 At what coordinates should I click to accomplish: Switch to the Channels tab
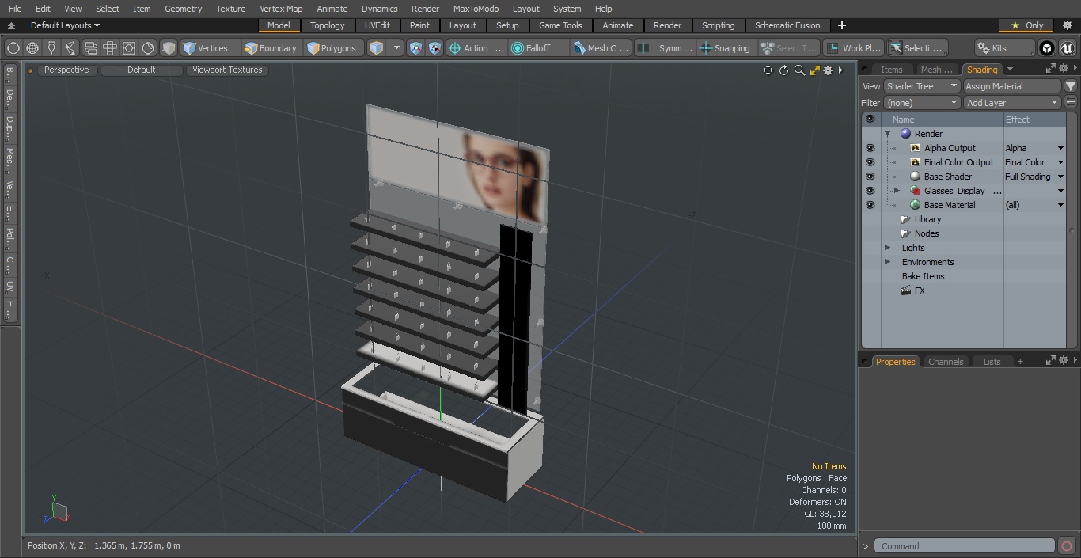click(946, 362)
